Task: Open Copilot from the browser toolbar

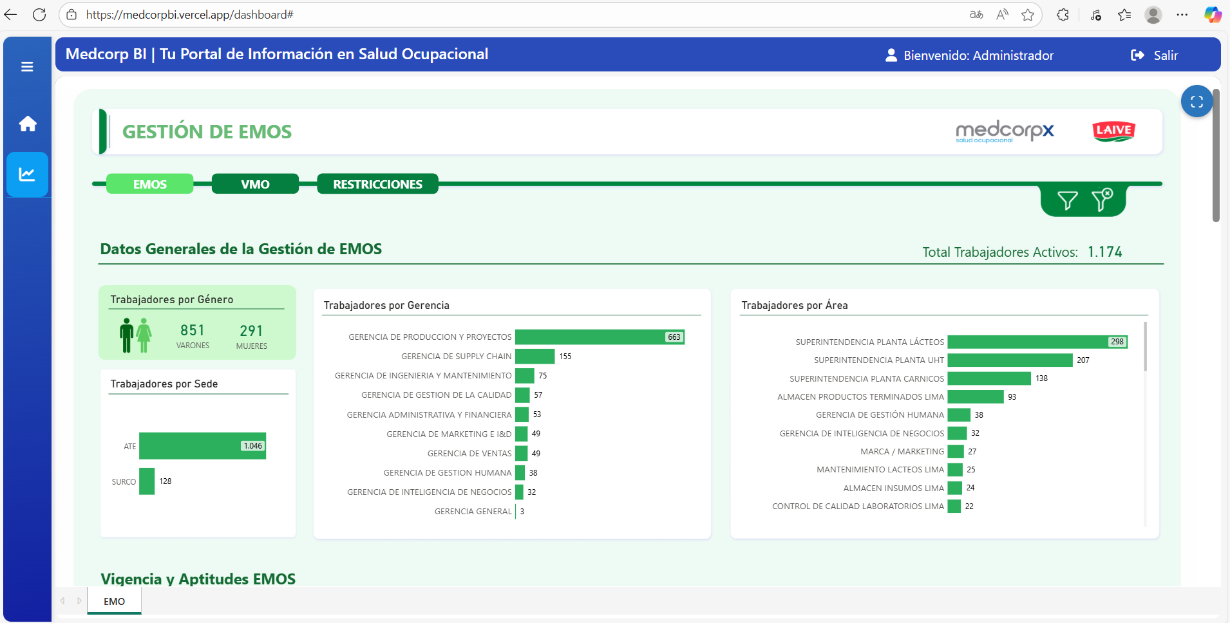Action: (1213, 14)
